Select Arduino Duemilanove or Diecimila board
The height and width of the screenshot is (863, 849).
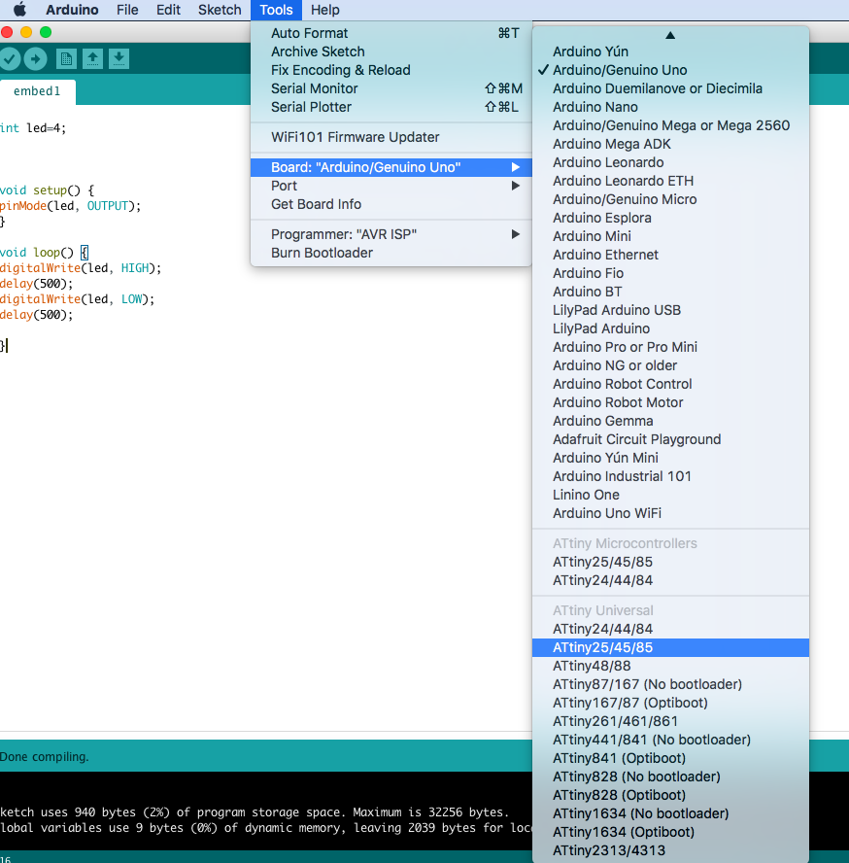coord(670,88)
